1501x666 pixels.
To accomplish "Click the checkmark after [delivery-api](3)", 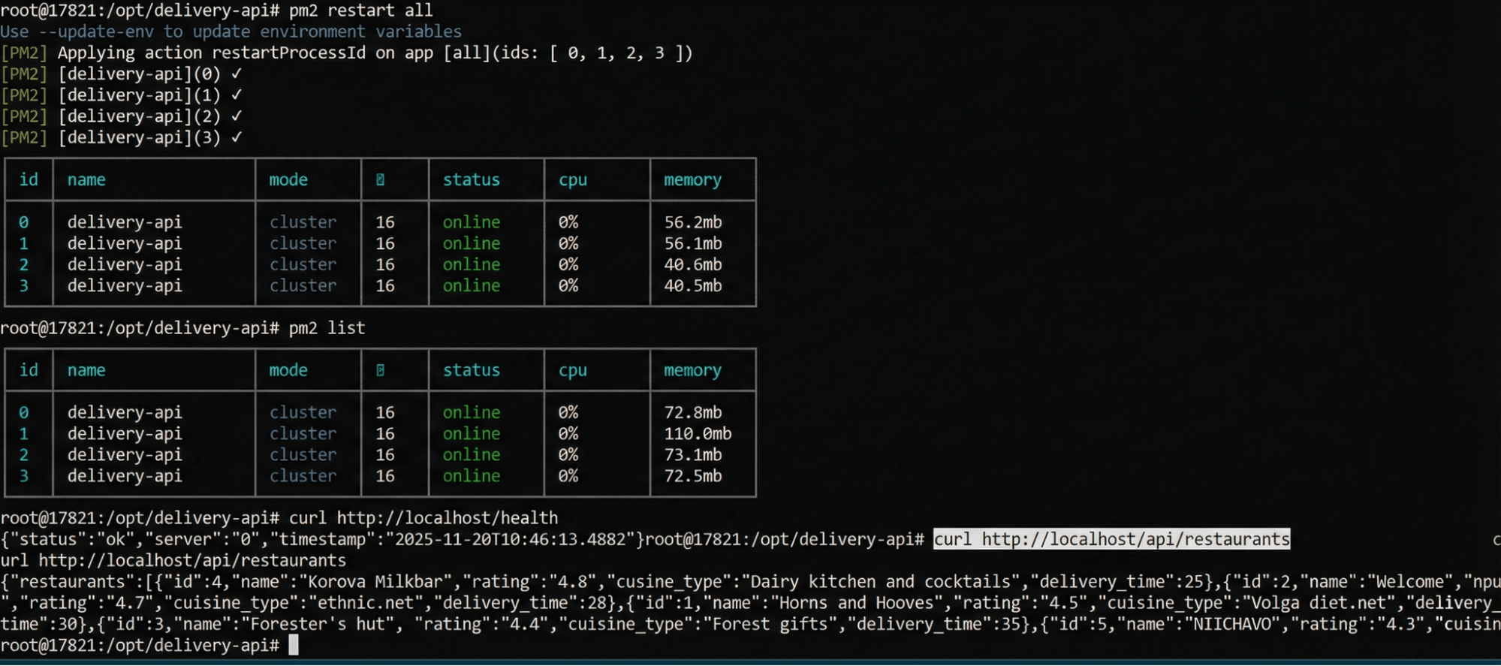I will click(x=237, y=137).
